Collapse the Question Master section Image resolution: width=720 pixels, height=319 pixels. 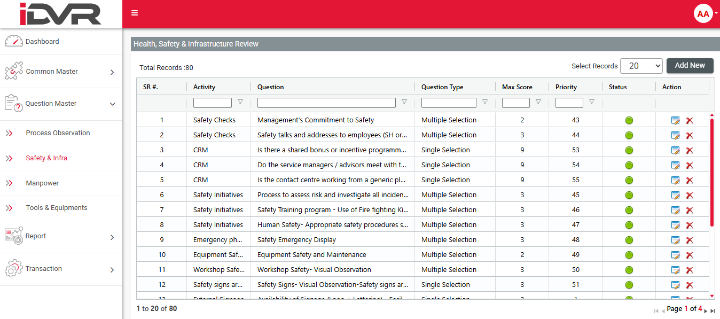(x=111, y=104)
